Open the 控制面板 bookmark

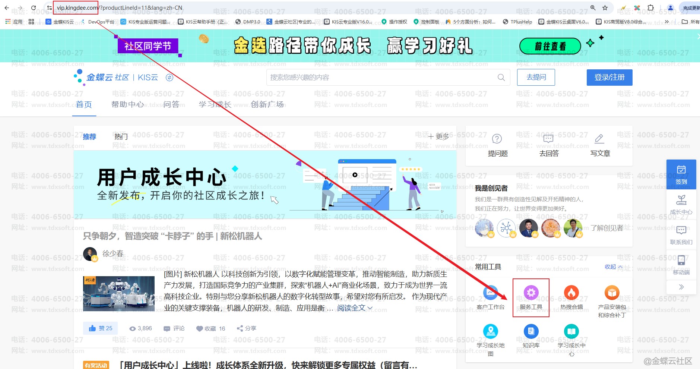[x=427, y=22]
